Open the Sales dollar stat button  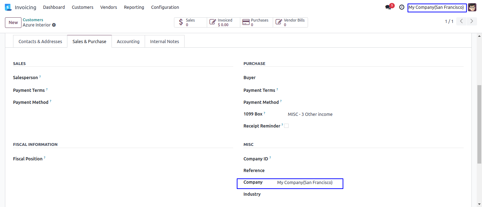pos(190,23)
